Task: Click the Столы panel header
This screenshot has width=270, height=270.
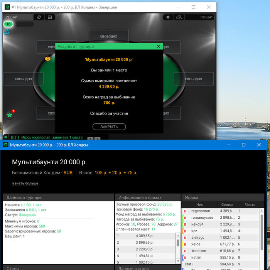Action: click(x=59, y=268)
